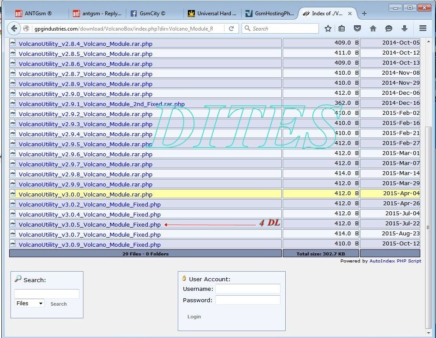Click the Login button
This screenshot has height=338, width=436.
point(194,317)
